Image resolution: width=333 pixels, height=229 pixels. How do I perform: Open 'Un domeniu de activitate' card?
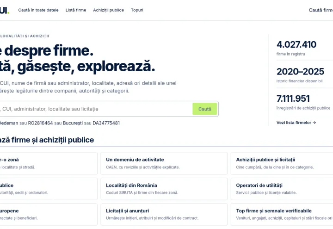click(164, 163)
